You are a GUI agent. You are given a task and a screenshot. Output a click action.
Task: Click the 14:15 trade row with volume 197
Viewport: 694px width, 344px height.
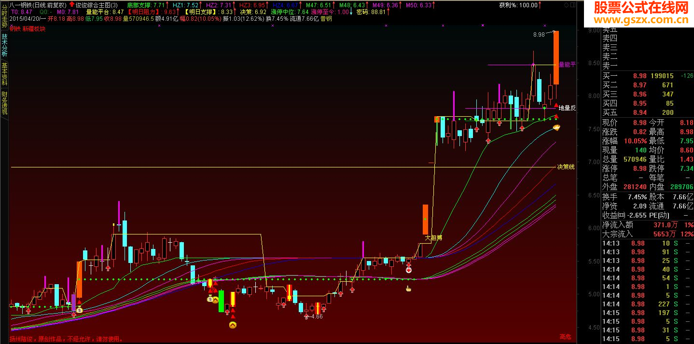pyautogui.click(x=648, y=313)
